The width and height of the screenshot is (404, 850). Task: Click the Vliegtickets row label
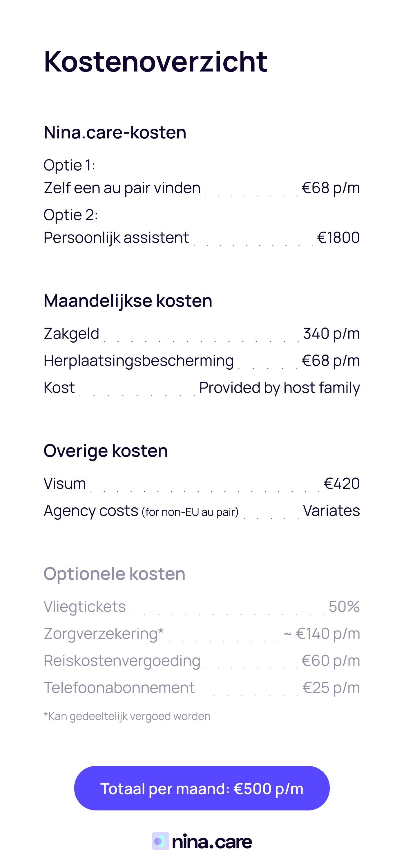[85, 607]
